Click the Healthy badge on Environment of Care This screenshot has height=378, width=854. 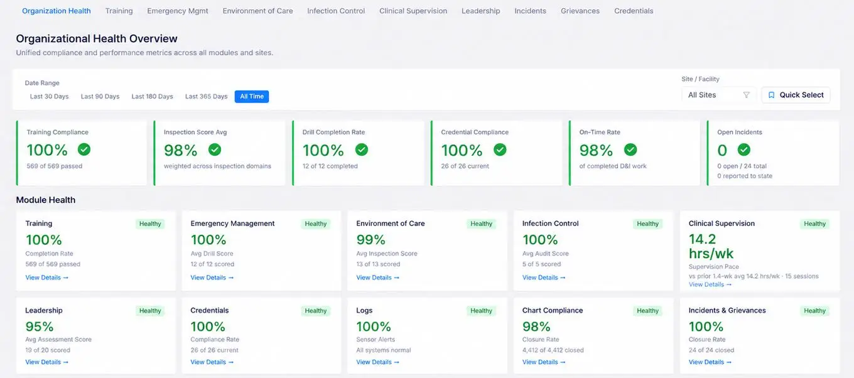point(482,224)
